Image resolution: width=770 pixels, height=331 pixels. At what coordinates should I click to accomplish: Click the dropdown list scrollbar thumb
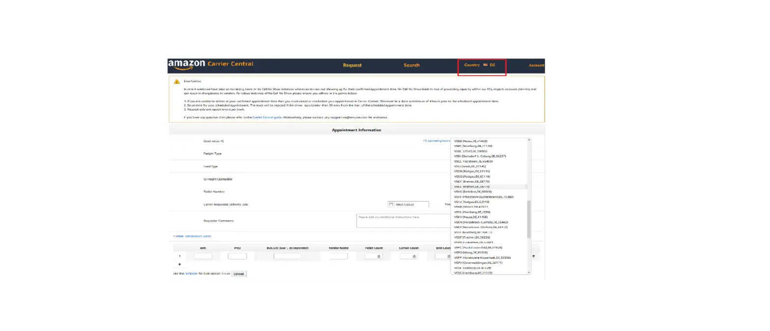point(529,219)
